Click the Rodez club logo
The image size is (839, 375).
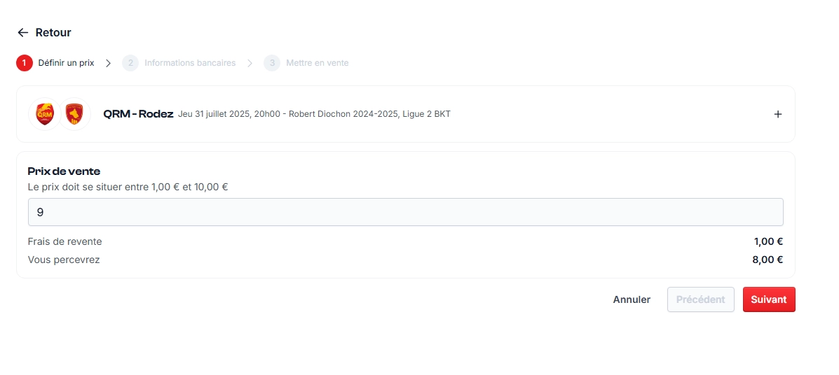click(x=74, y=114)
